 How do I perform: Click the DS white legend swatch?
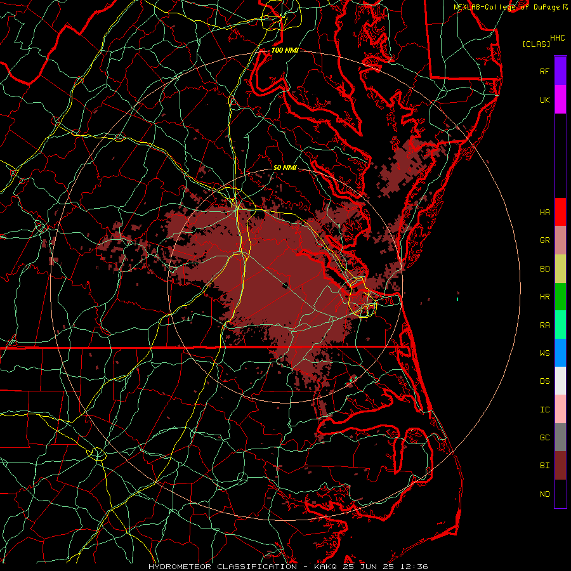tap(560, 381)
